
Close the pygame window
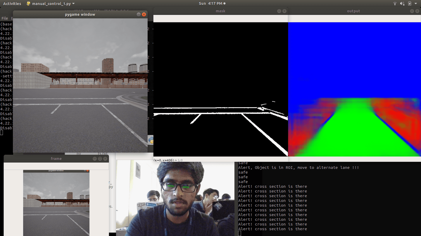coord(144,14)
